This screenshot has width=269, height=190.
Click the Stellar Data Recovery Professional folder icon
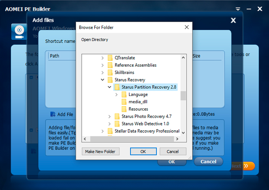pos(110,131)
